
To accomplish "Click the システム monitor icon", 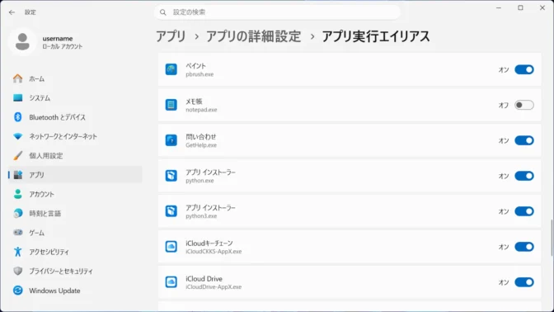I will tap(17, 97).
